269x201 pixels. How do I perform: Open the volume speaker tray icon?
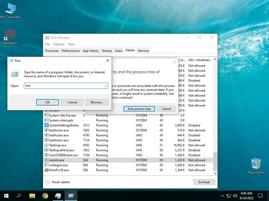coord(235,196)
